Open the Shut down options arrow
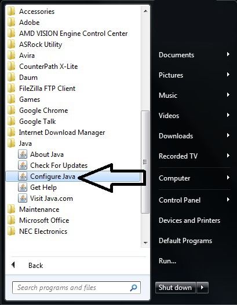 pyautogui.click(x=202, y=287)
